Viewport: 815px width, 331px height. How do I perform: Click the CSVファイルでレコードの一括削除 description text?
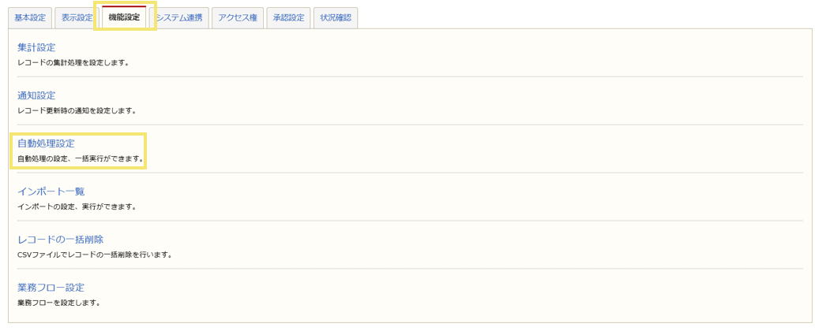pyautogui.click(x=94, y=255)
